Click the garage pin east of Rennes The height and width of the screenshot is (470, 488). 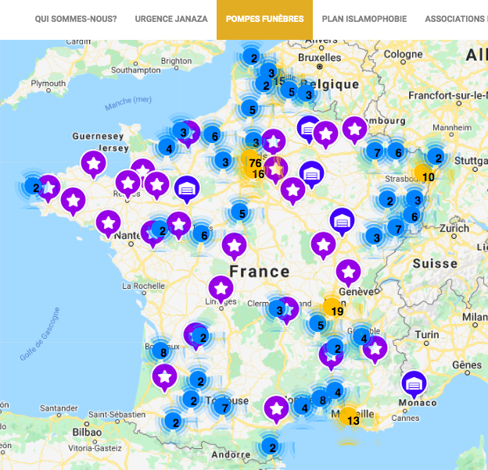pos(187,190)
